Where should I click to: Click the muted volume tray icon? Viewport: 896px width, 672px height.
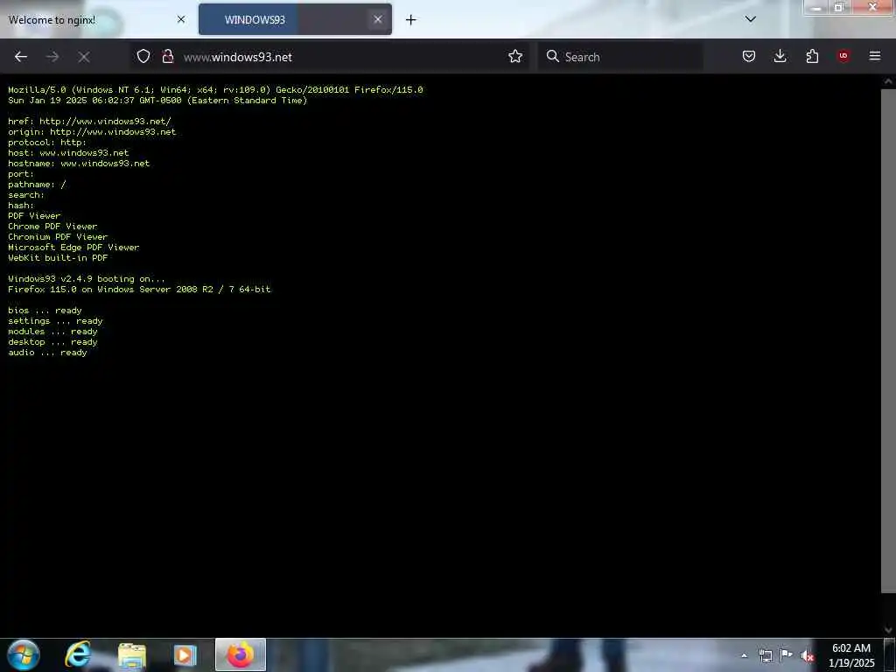coord(807,656)
